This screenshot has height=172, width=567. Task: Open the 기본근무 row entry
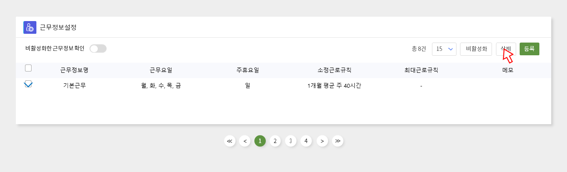pyautogui.click(x=74, y=86)
